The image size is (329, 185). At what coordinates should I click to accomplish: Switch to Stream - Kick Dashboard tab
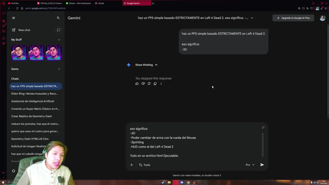[79, 3]
